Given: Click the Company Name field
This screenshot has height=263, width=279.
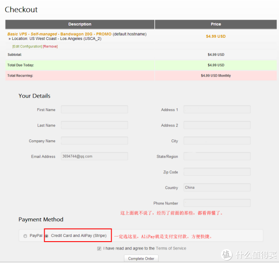Looking at the screenshot, I should point(94,141).
